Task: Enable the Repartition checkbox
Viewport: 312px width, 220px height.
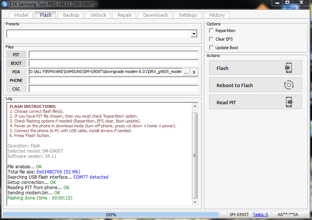Action: point(211,31)
